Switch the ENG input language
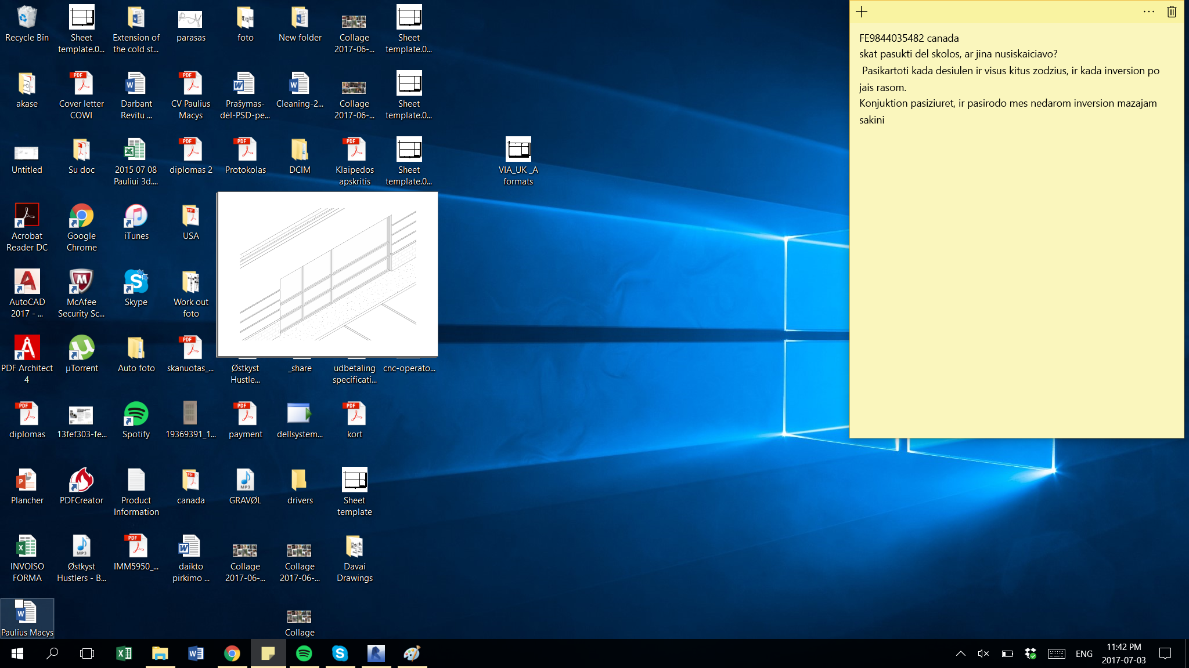This screenshot has height=668, width=1189. (1084, 654)
